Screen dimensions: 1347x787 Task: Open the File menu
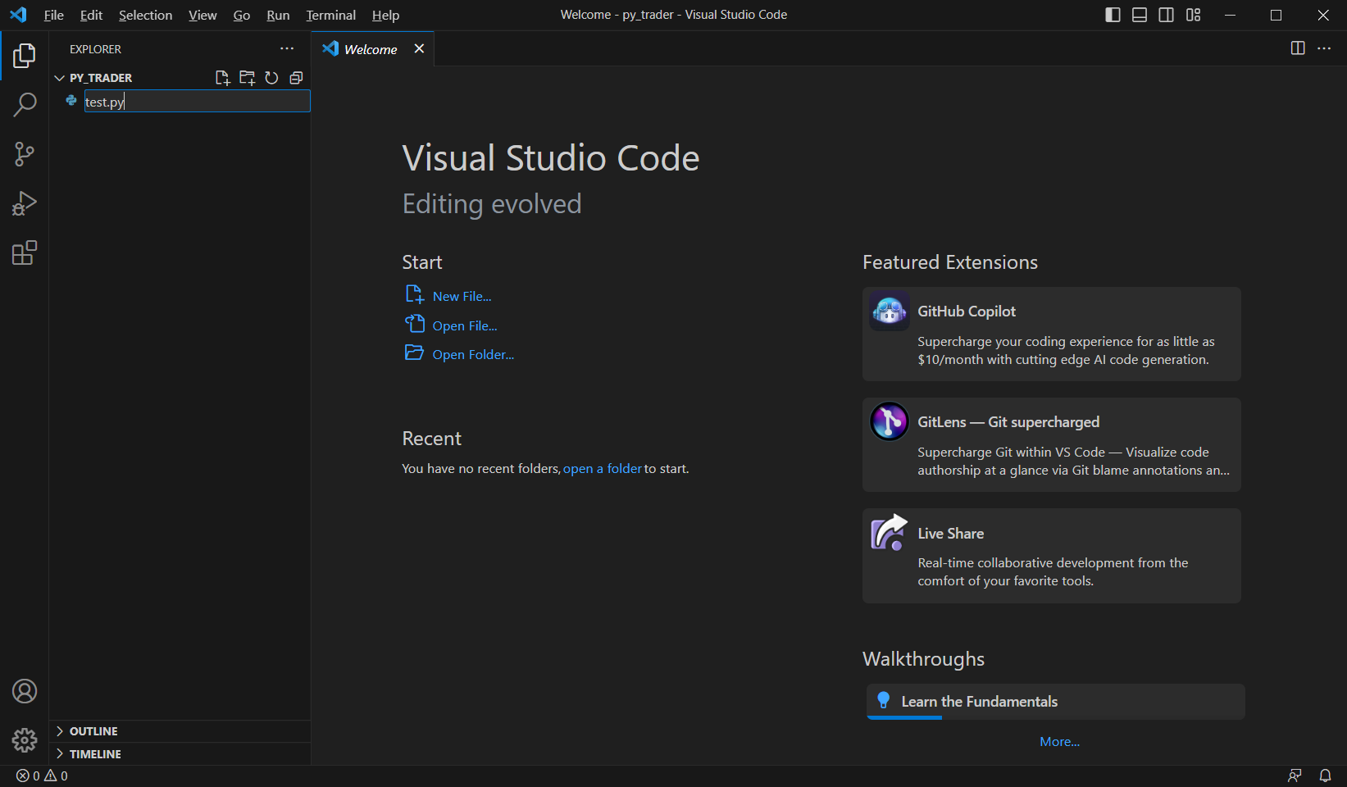coord(53,15)
